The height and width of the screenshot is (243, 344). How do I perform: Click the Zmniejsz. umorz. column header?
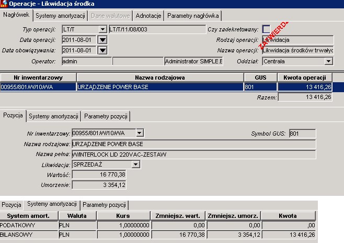233,216
